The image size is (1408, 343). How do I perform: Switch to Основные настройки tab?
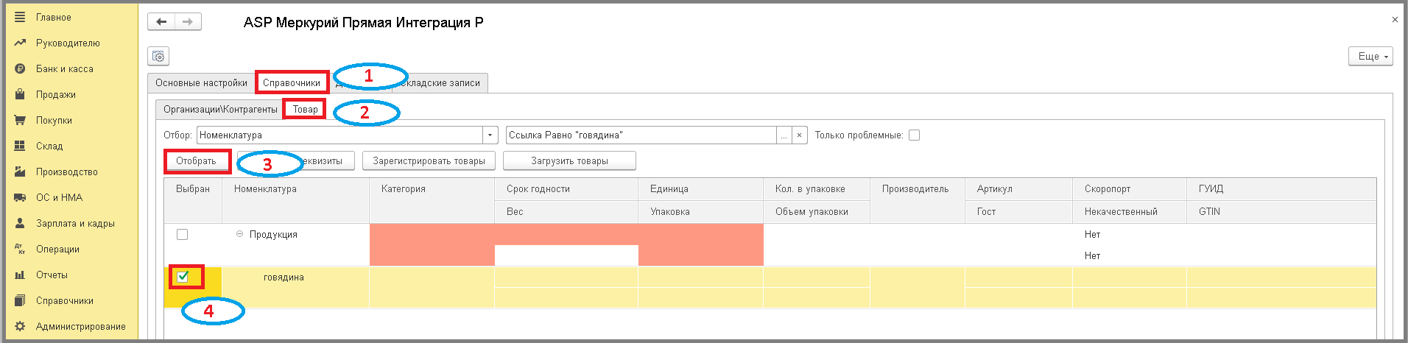click(x=201, y=82)
